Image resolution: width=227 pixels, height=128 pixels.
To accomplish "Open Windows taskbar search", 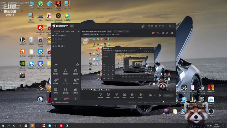I will click(9, 125).
